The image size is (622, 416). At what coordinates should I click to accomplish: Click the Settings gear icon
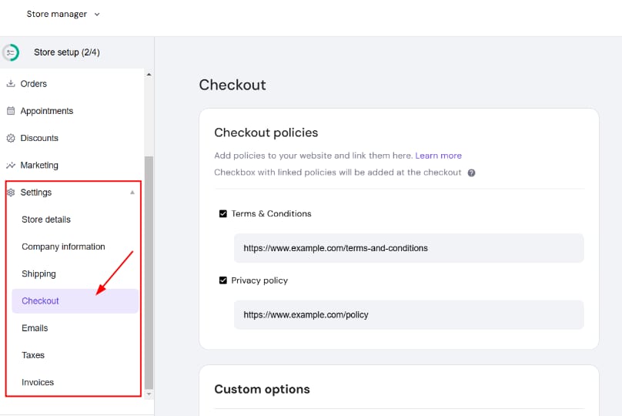point(11,193)
